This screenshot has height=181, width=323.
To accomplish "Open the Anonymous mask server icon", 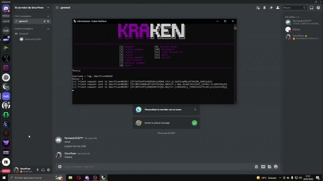I will click(x=6, y=106).
